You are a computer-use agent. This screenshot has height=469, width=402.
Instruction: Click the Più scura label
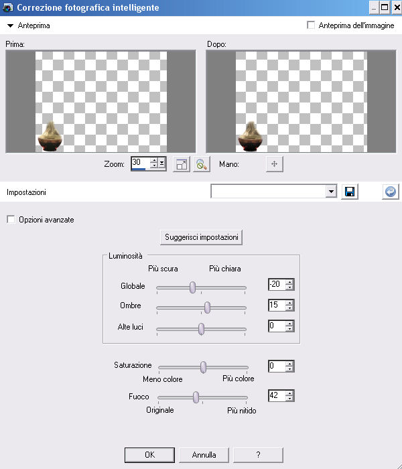pos(163,269)
